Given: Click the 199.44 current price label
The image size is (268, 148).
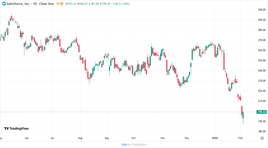Looking at the screenshot, I should 262,112.
